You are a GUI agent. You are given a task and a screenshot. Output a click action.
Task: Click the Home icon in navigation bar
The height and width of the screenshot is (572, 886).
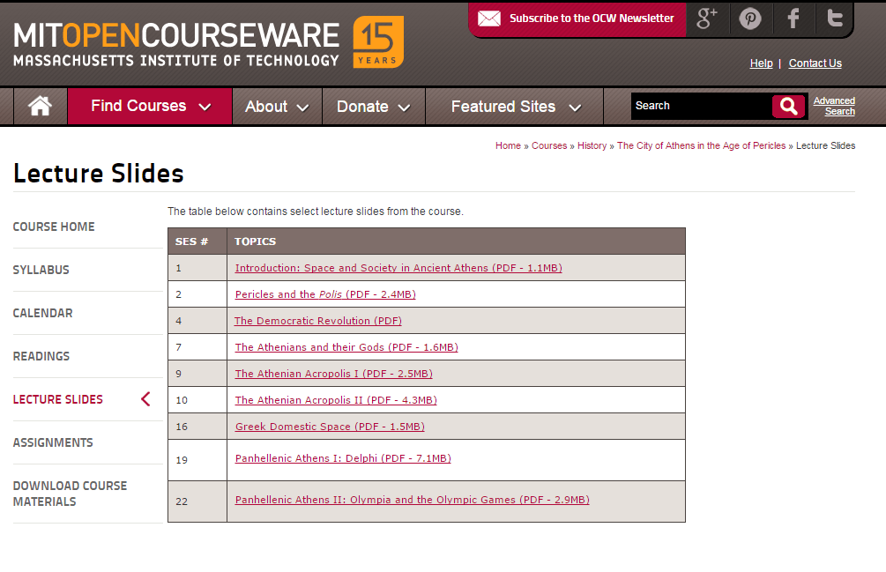(40, 106)
